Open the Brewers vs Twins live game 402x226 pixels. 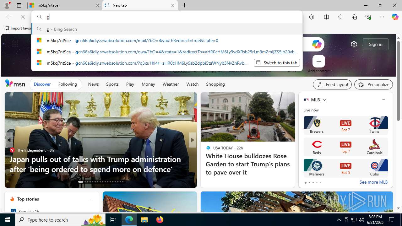pos(345,125)
